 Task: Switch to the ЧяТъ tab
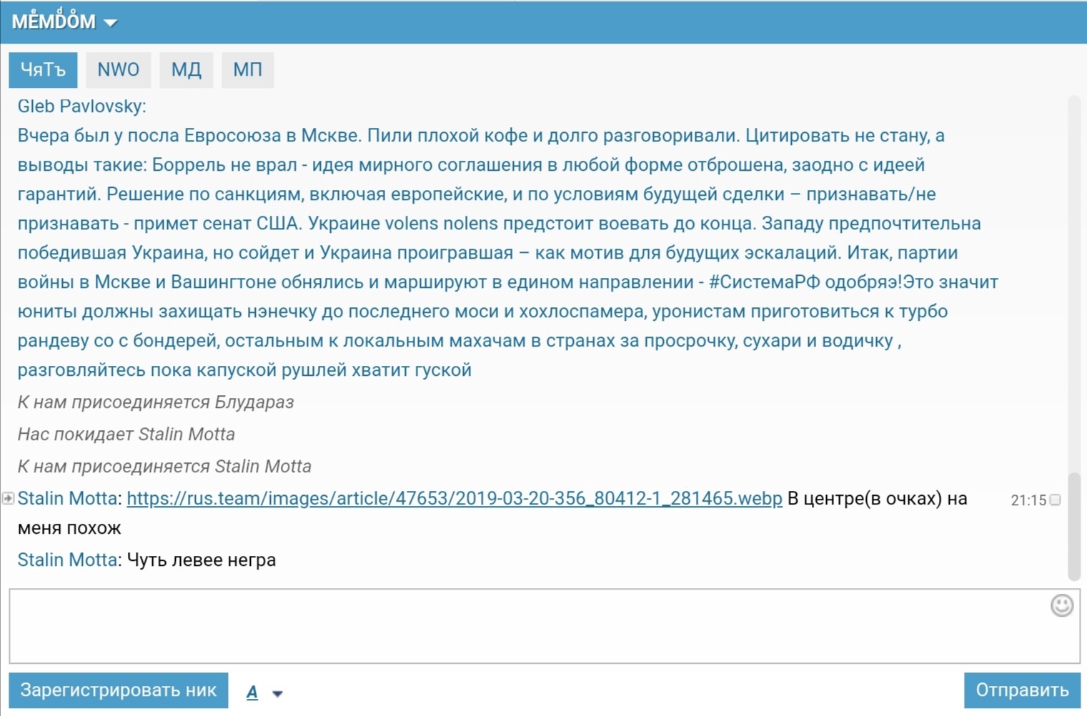pos(43,69)
